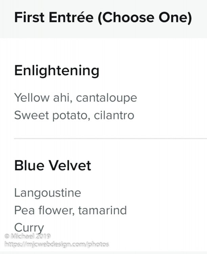The width and height of the screenshot is (207, 254).
Task: Click the First Entrée (Choose One) header
Action: click(103, 18)
